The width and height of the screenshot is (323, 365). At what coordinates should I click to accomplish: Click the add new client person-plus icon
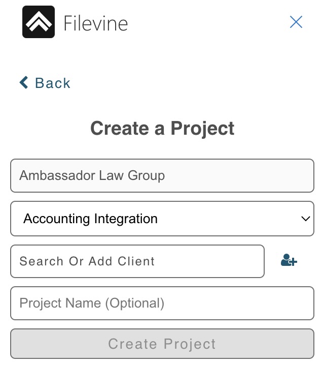click(x=289, y=260)
